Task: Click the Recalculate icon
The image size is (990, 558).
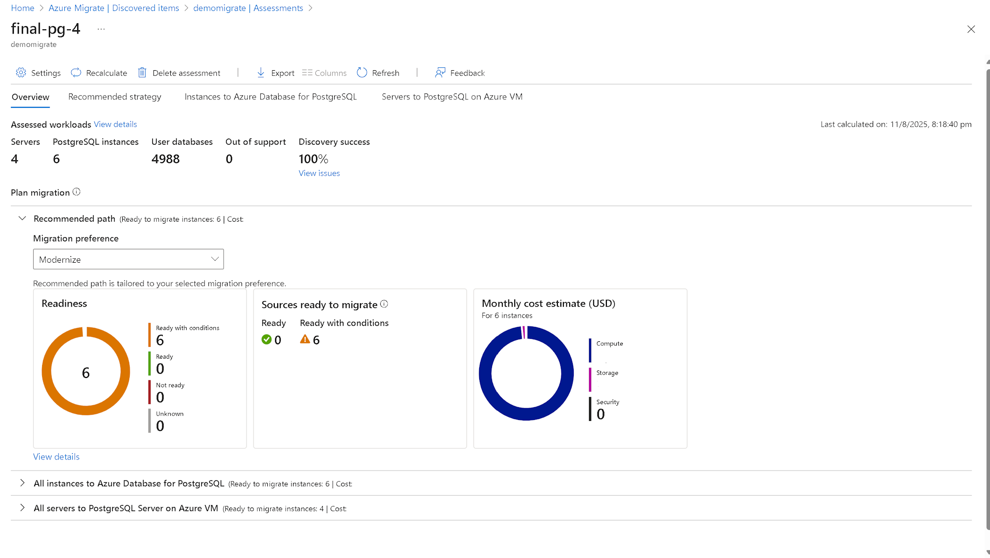Action: click(x=76, y=73)
